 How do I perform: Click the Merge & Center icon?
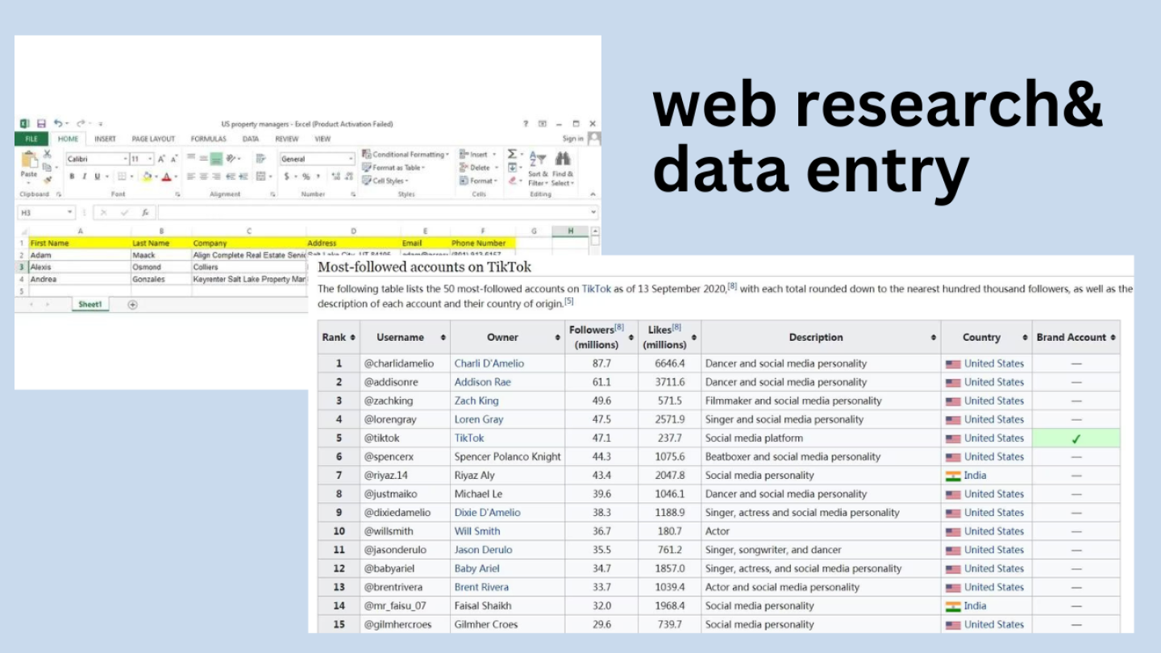coord(260,177)
